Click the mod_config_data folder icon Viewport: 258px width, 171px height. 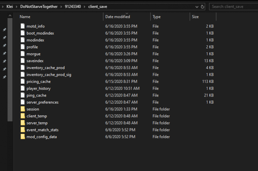coord(22,137)
